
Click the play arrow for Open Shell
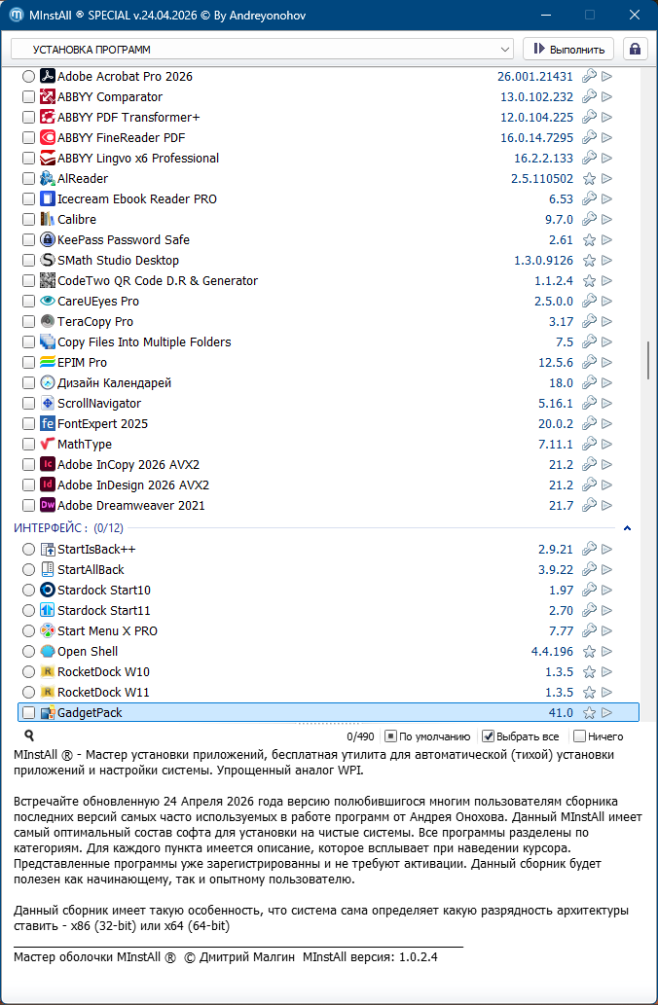coord(607,652)
